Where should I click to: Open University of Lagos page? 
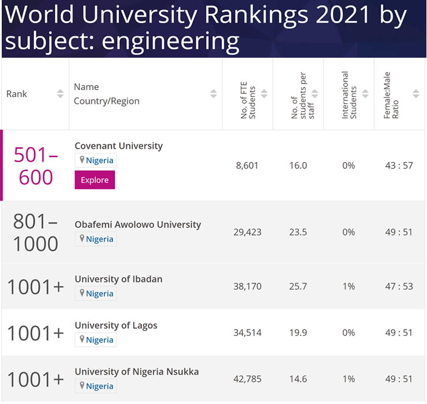coord(116,326)
